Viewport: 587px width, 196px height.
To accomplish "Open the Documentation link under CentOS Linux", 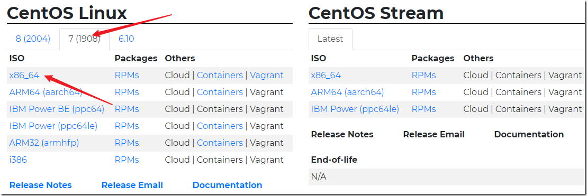I will pos(227,185).
